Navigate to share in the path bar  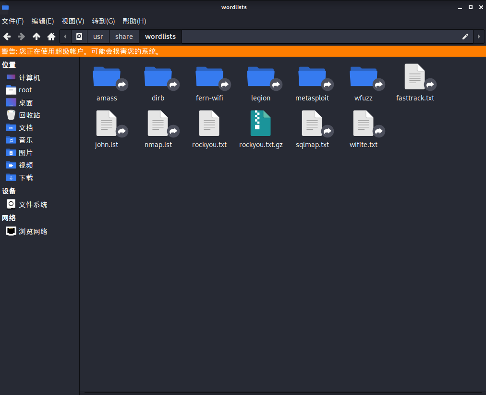(124, 37)
